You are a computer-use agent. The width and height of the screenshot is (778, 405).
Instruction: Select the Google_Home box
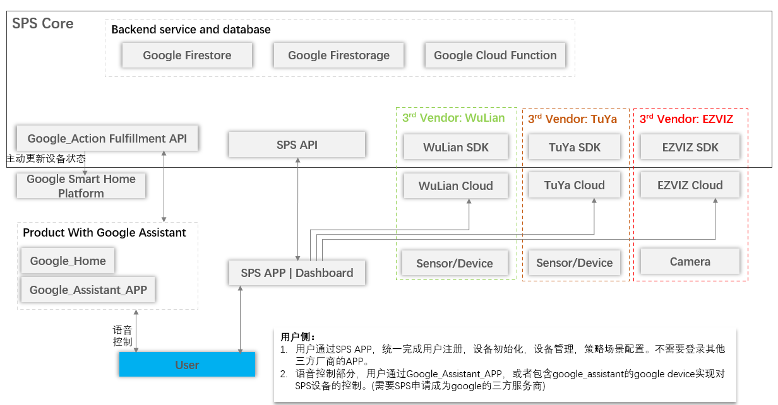pyautogui.click(x=68, y=261)
